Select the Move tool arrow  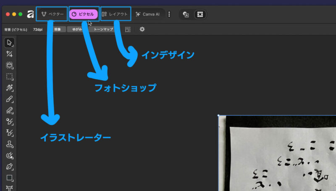click(9, 43)
